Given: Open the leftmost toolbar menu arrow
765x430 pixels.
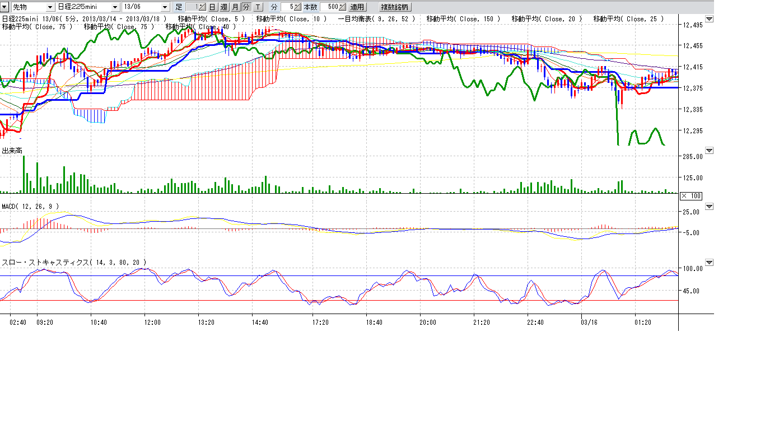Looking at the screenshot, I should tap(4, 7).
